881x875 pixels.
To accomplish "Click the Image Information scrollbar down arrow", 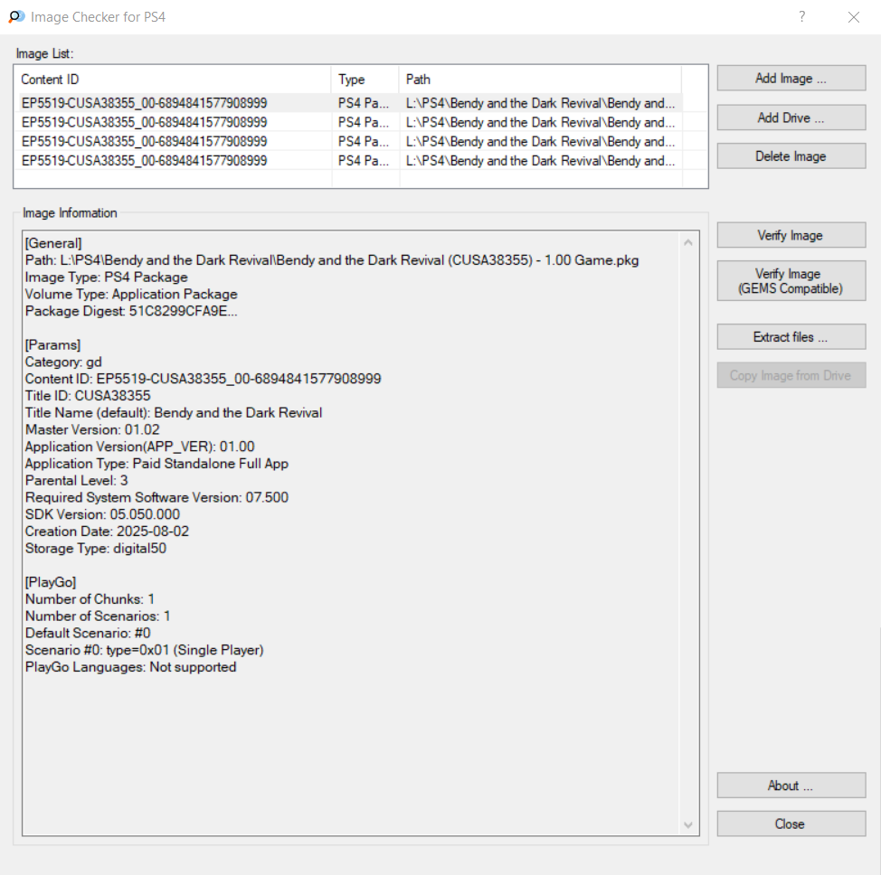I will (688, 824).
